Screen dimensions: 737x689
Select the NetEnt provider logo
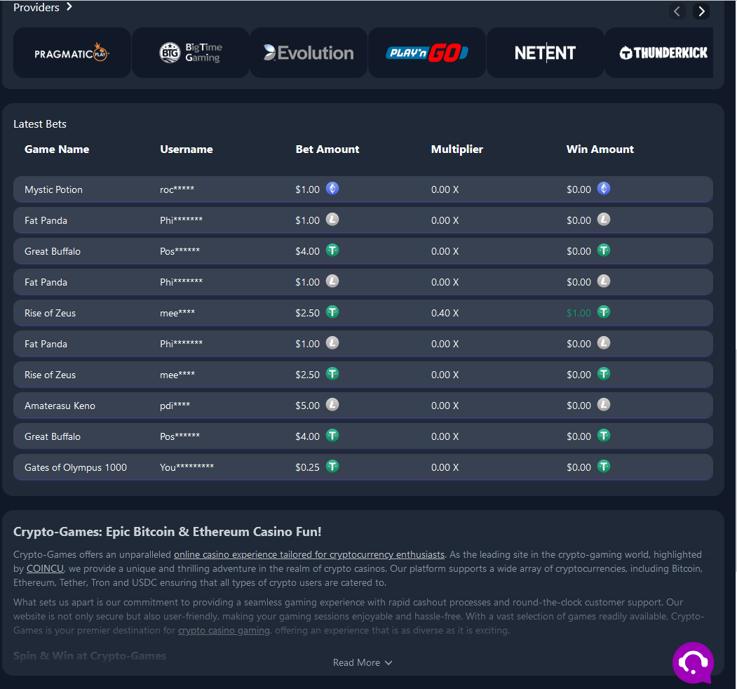545,53
